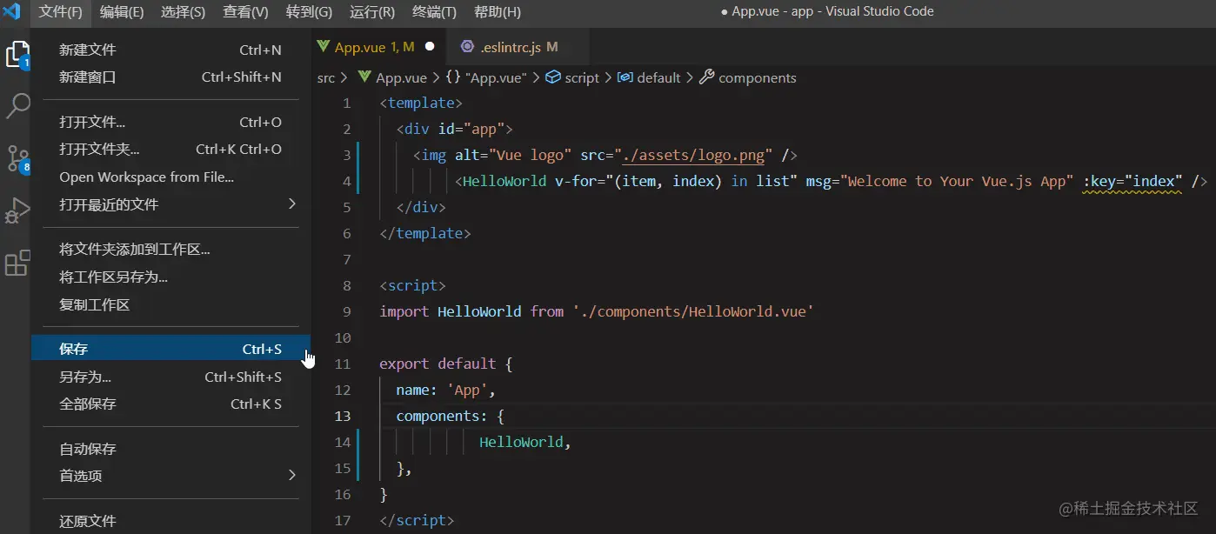This screenshot has height=534, width=1216.
Task: Choose 另存为... menu entry
Action: [170, 377]
